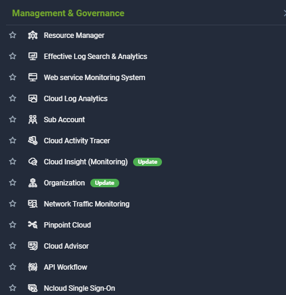Open Cloud Log Analytics
The width and height of the screenshot is (286, 295).
click(76, 99)
